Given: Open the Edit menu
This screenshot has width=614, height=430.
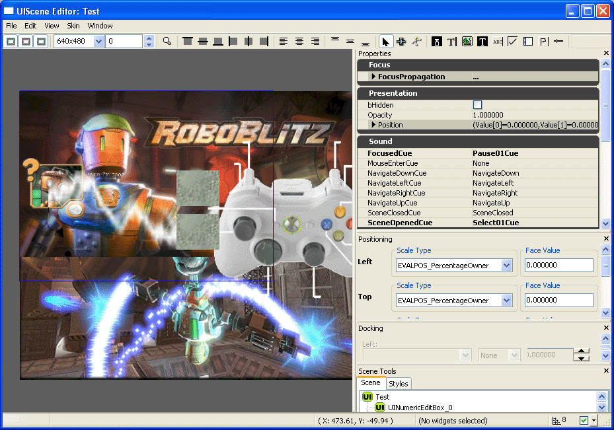Looking at the screenshot, I should [30, 26].
